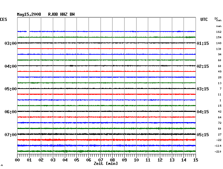Select the station label RJOB HHZ BW

coord(61,14)
